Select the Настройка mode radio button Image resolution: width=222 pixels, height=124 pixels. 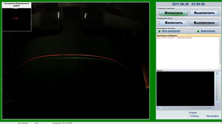pos(205,116)
